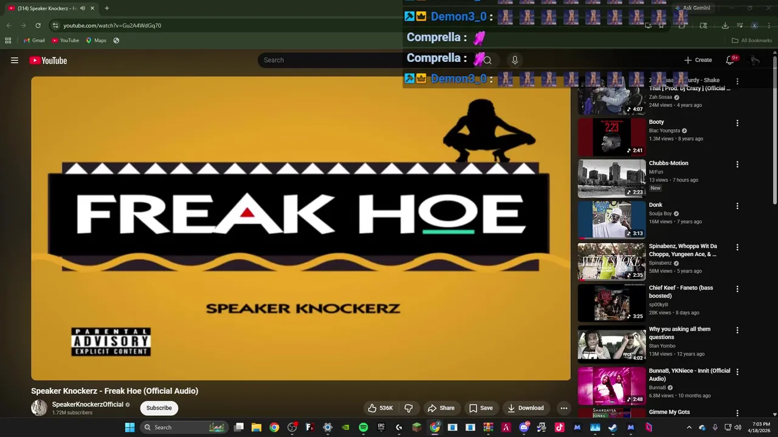Open the Windows Start menu

click(x=129, y=427)
